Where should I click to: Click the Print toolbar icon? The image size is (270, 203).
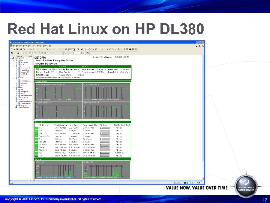click(21, 49)
